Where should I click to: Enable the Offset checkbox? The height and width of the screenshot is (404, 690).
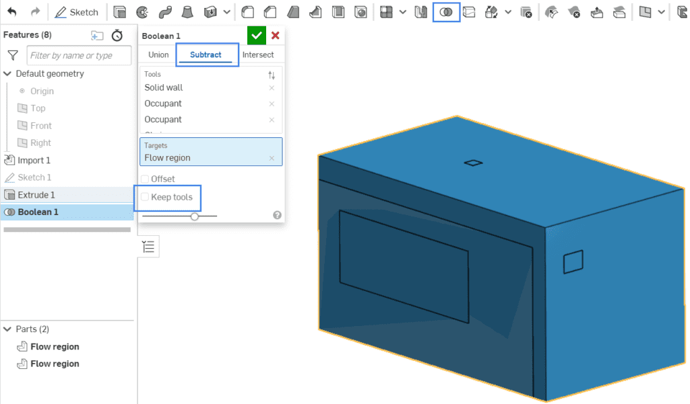[145, 179]
